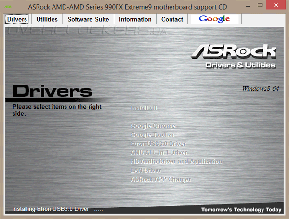Install Etron USB3.0 Driver
This screenshot has height=219, width=289.
[x=158, y=144]
